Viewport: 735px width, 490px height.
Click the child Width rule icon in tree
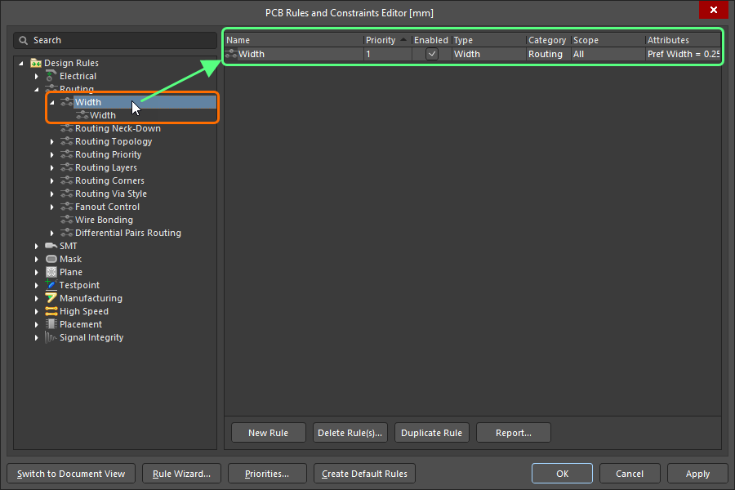[x=82, y=115]
